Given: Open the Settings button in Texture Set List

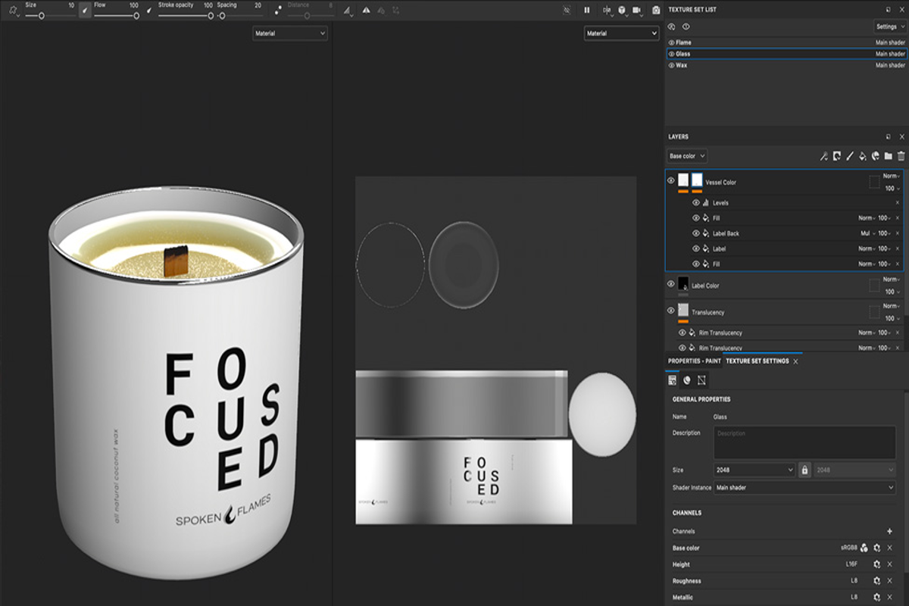Looking at the screenshot, I should coord(889,27).
